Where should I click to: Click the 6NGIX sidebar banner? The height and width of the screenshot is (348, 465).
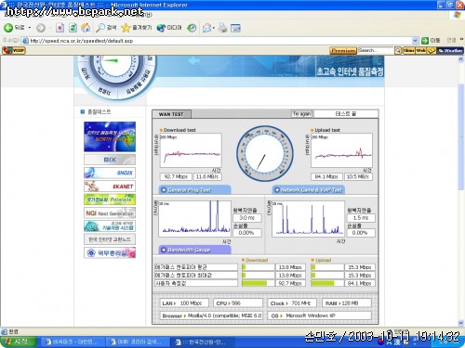[110, 173]
